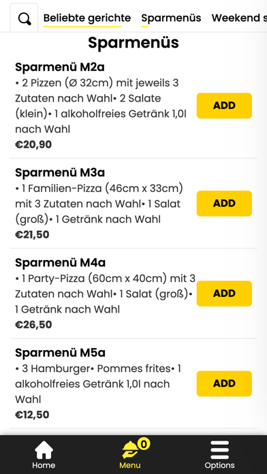
Task: Open the Menu serving tray icon
Action: click(x=130, y=450)
